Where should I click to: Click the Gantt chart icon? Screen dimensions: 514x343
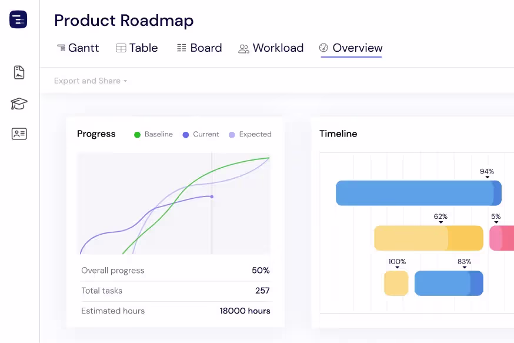pyautogui.click(x=61, y=48)
